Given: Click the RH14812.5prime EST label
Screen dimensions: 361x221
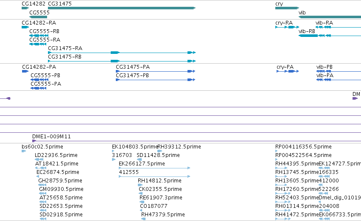Looking at the screenshot, I should pos(160,181).
